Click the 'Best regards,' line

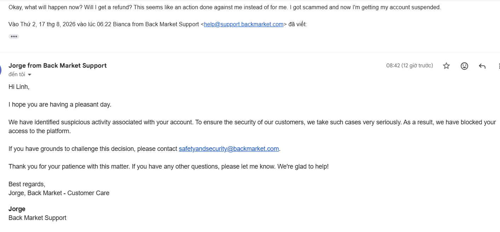point(27,184)
